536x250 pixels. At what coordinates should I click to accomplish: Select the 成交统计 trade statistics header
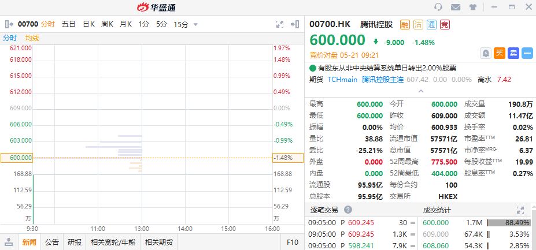437,210
